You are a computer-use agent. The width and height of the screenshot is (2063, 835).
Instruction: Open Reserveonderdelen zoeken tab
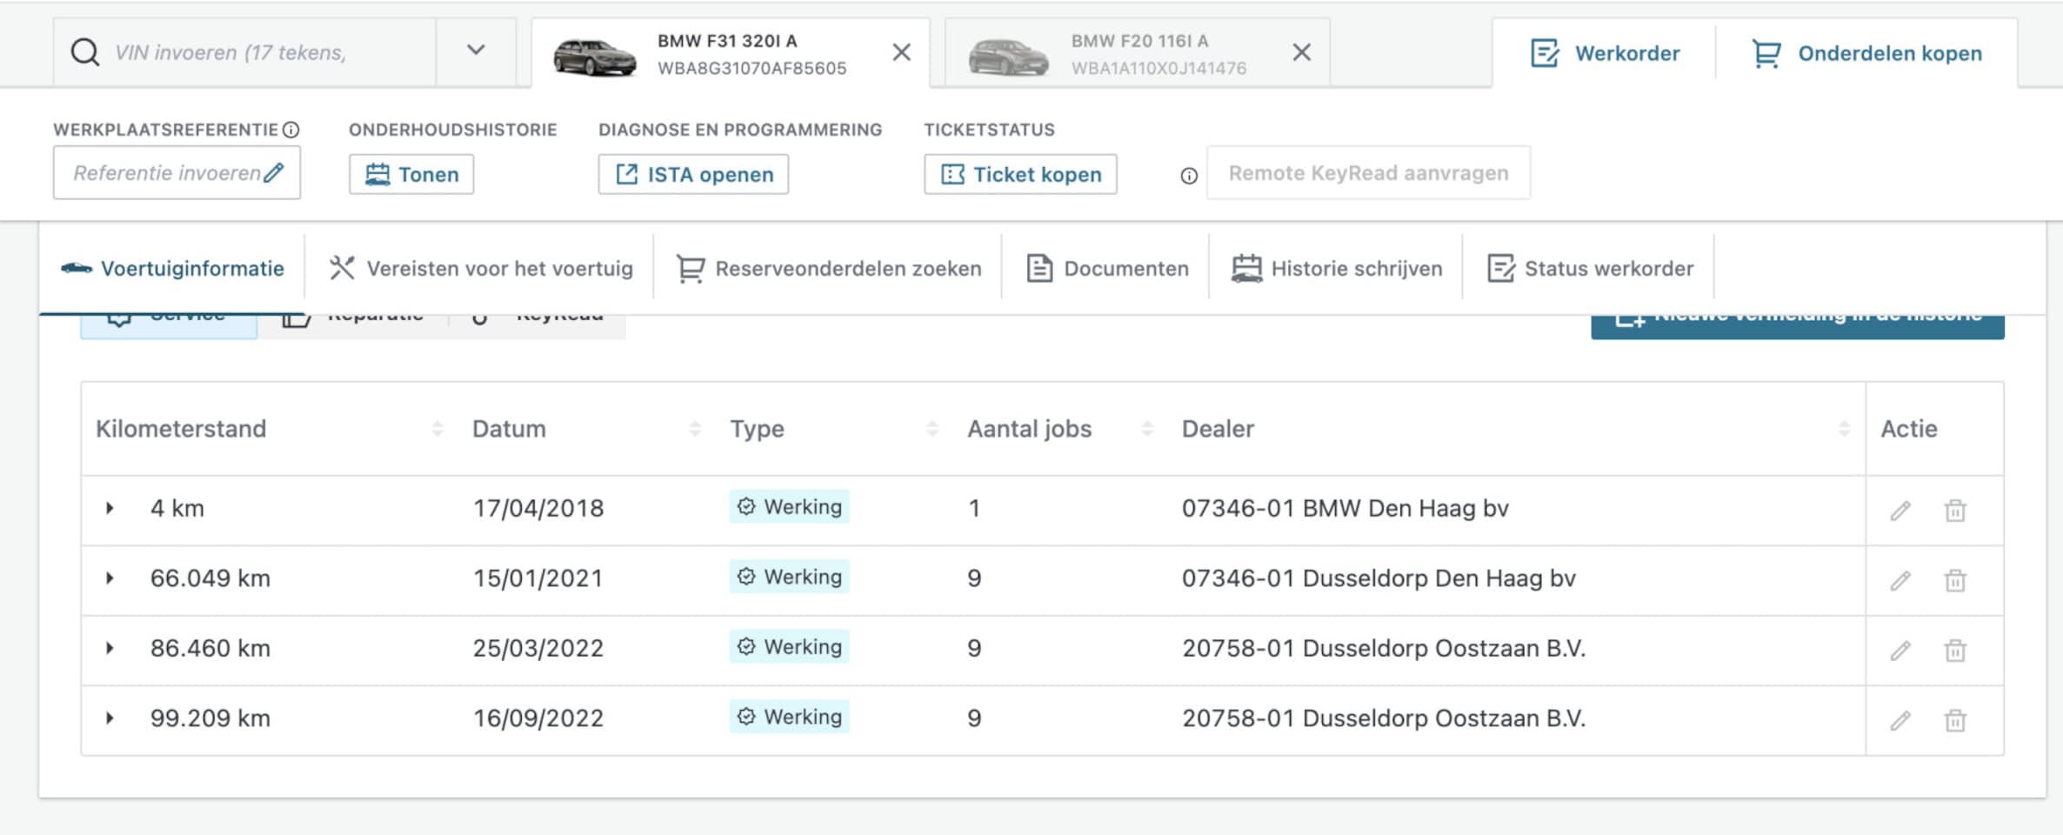pos(829,269)
